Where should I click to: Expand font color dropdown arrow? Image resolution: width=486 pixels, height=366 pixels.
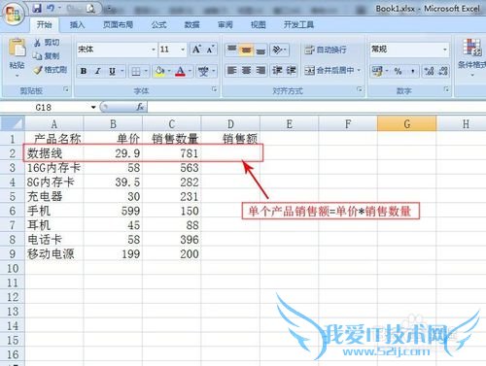pos(190,71)
